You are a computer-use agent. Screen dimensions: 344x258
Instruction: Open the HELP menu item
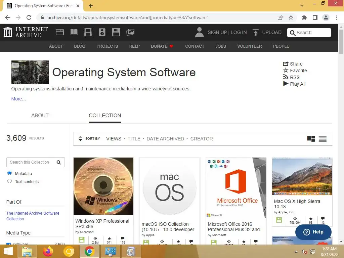pos(134,46)
